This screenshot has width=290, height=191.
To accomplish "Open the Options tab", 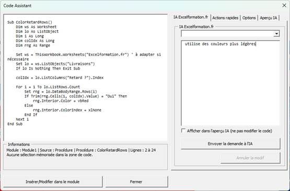I will click(249, 18).
